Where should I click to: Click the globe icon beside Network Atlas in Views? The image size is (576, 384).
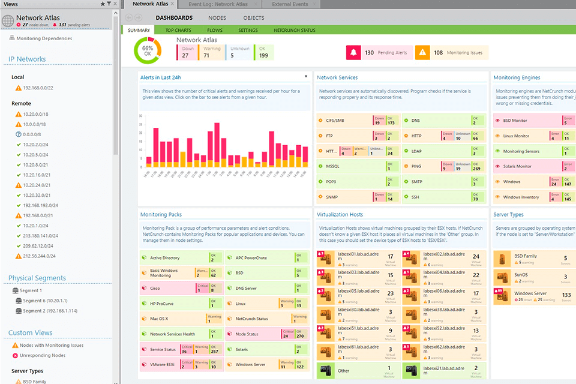click(8, 20)
